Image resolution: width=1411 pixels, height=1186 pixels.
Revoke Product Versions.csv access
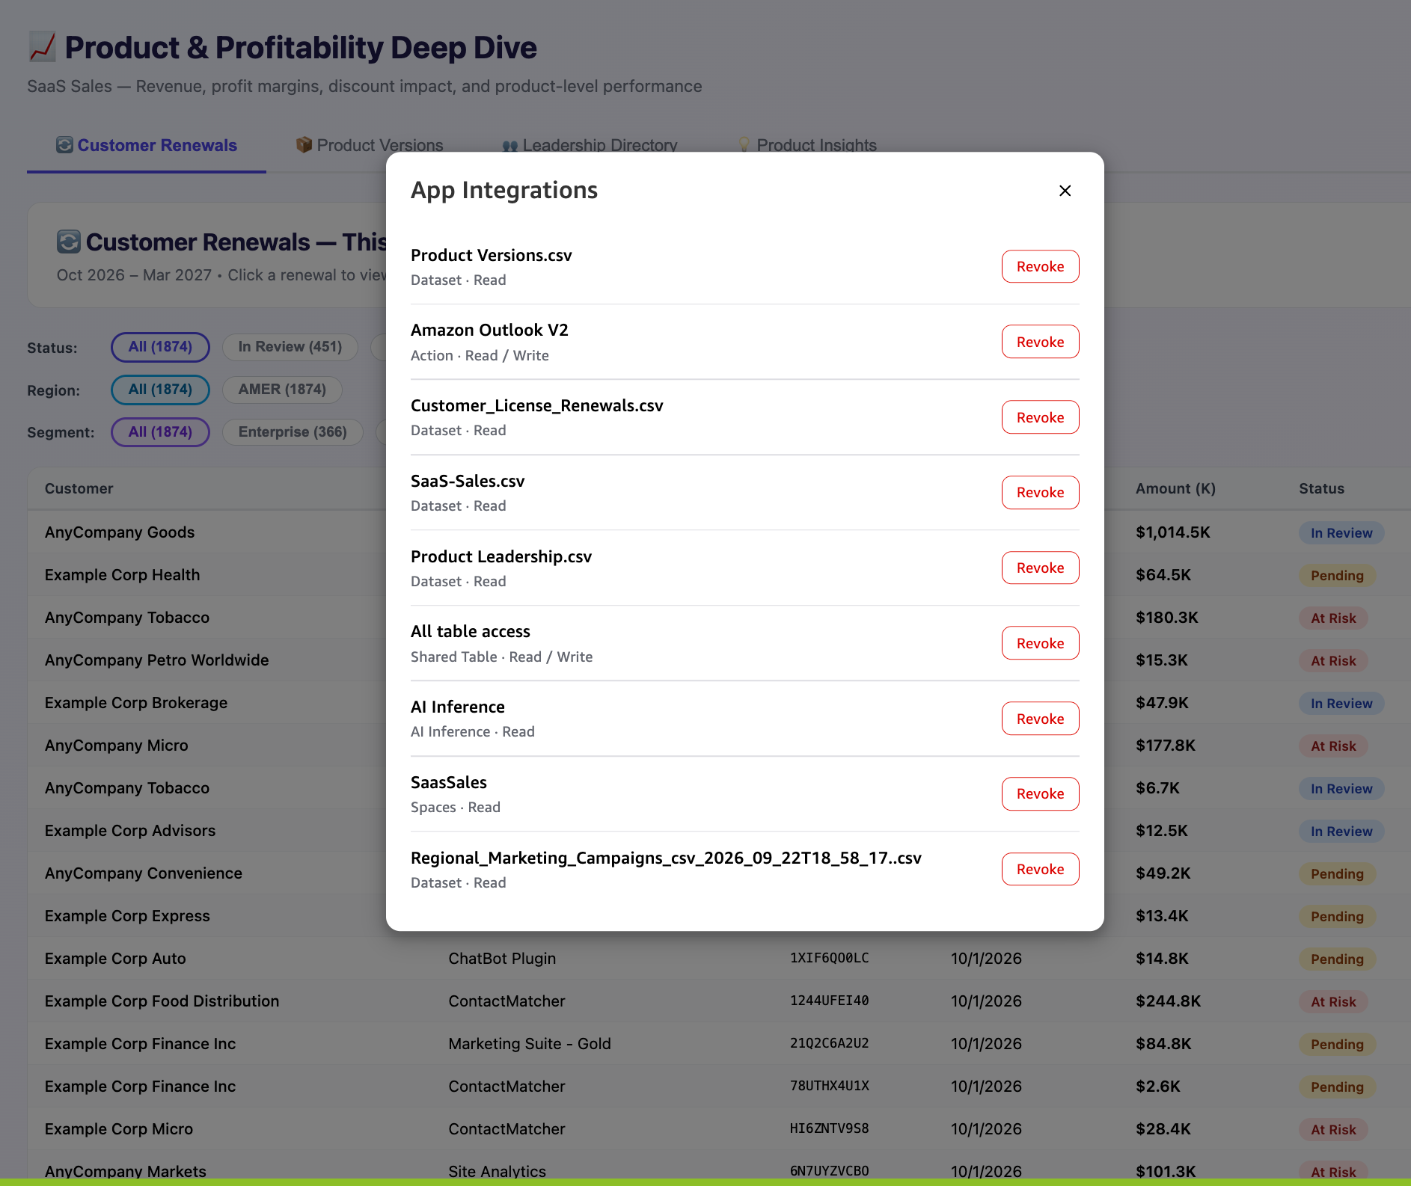(x=1040, y=266)
